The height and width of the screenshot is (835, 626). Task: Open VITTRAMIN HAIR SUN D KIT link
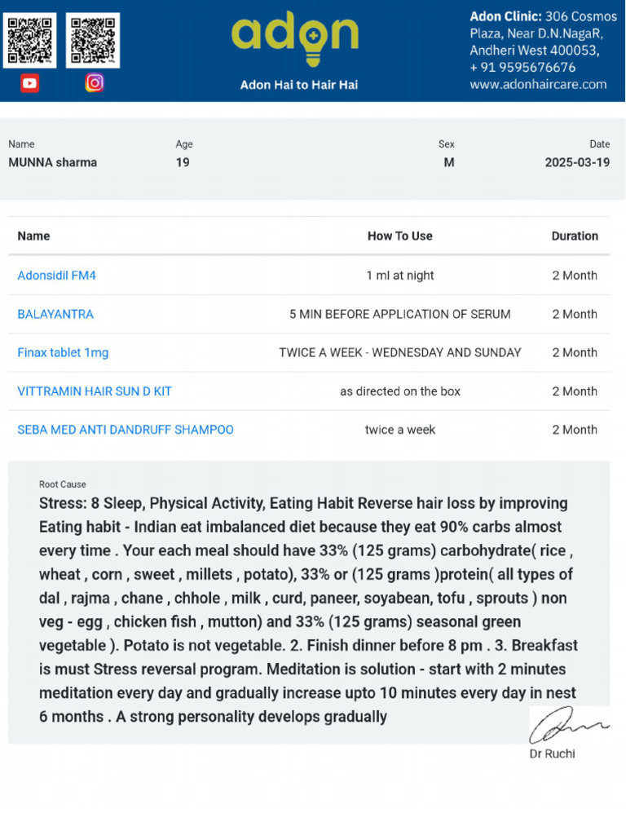(x=95, y=391)
